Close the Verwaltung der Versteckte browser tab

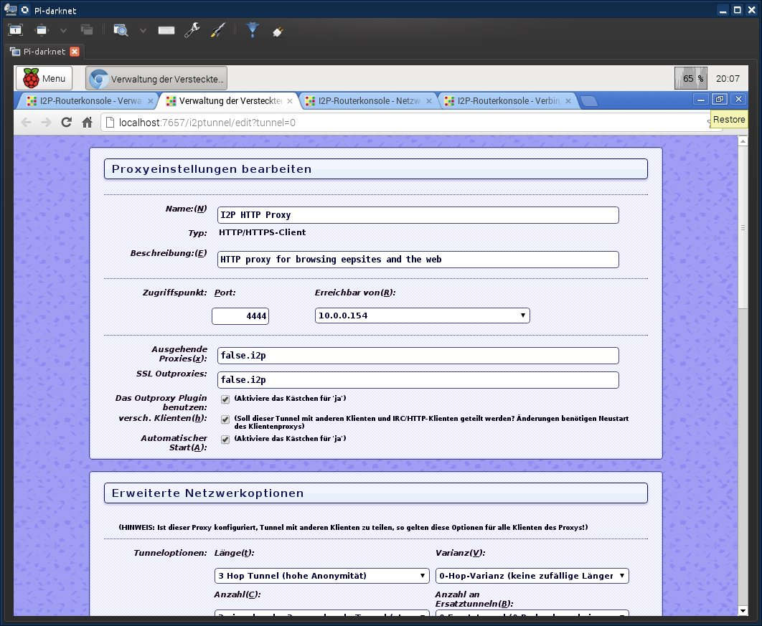coord(290,101)
